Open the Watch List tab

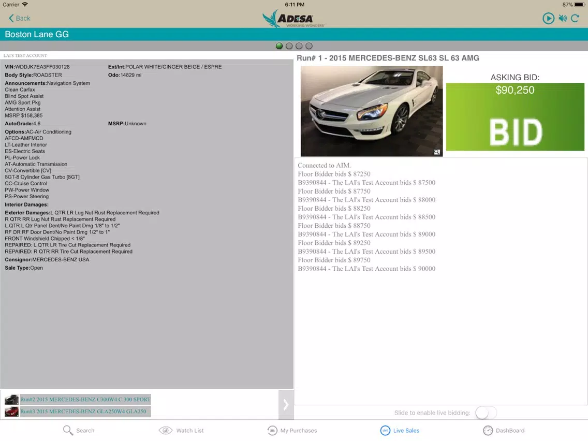(181, 431)
